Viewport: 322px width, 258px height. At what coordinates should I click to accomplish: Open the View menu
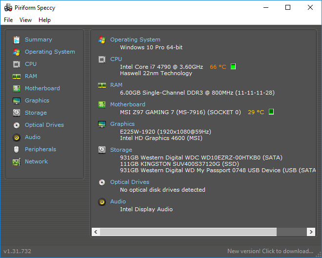click(x=26, y=20)
